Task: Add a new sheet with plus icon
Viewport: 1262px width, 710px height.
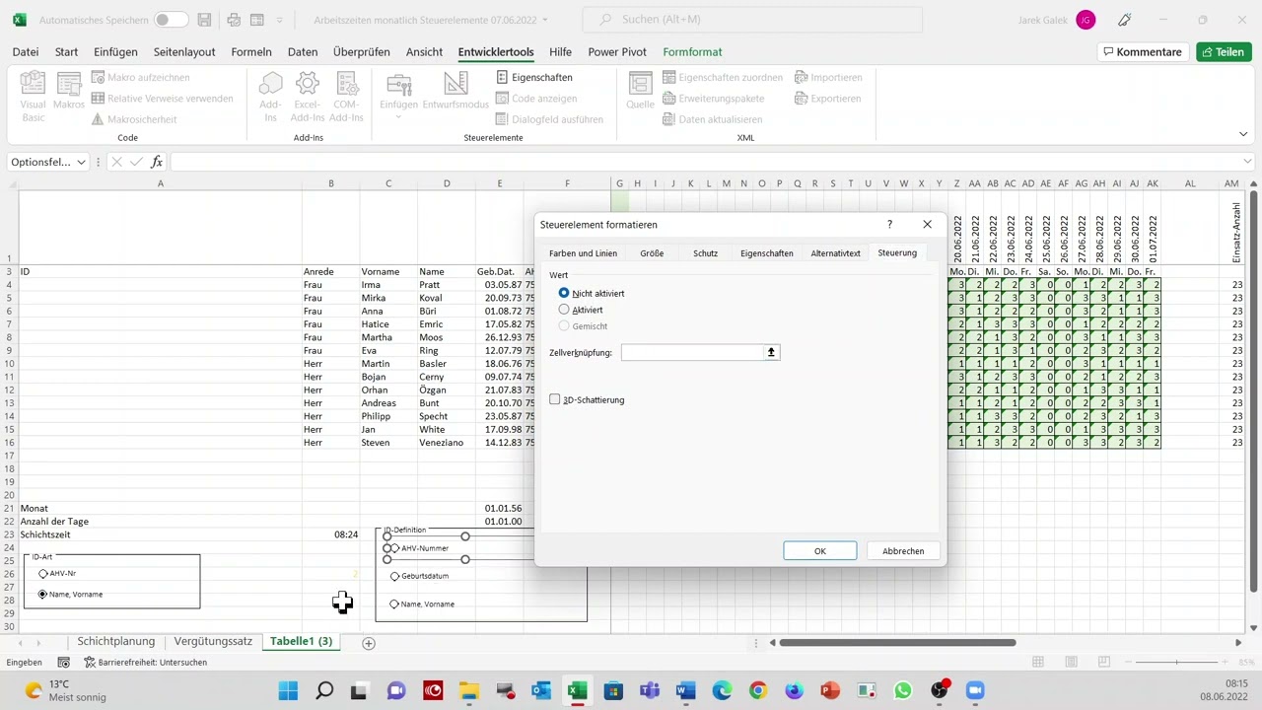Action: click(369, 643)
